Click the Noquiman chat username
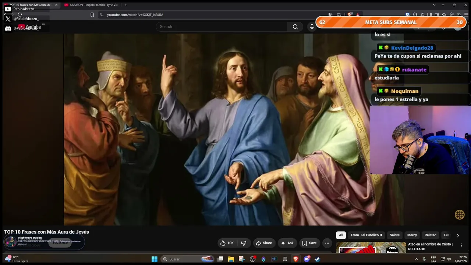This screenshot has height=265, width=471. (x=405, y=91)
